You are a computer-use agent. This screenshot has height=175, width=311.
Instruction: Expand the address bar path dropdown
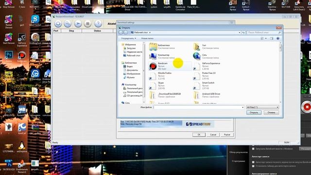point(240,33)
